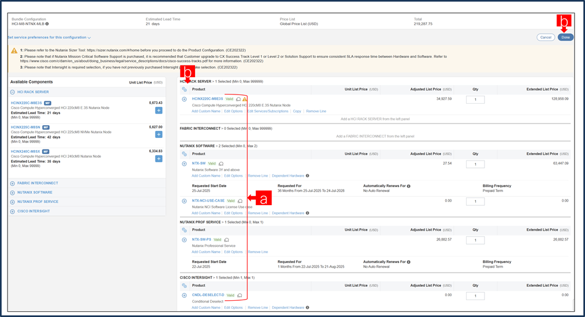The height and width of the screenshot is (317, 585).
Task: Click headset icon beside NTX-SW-PS
Action: click(226, 239)
